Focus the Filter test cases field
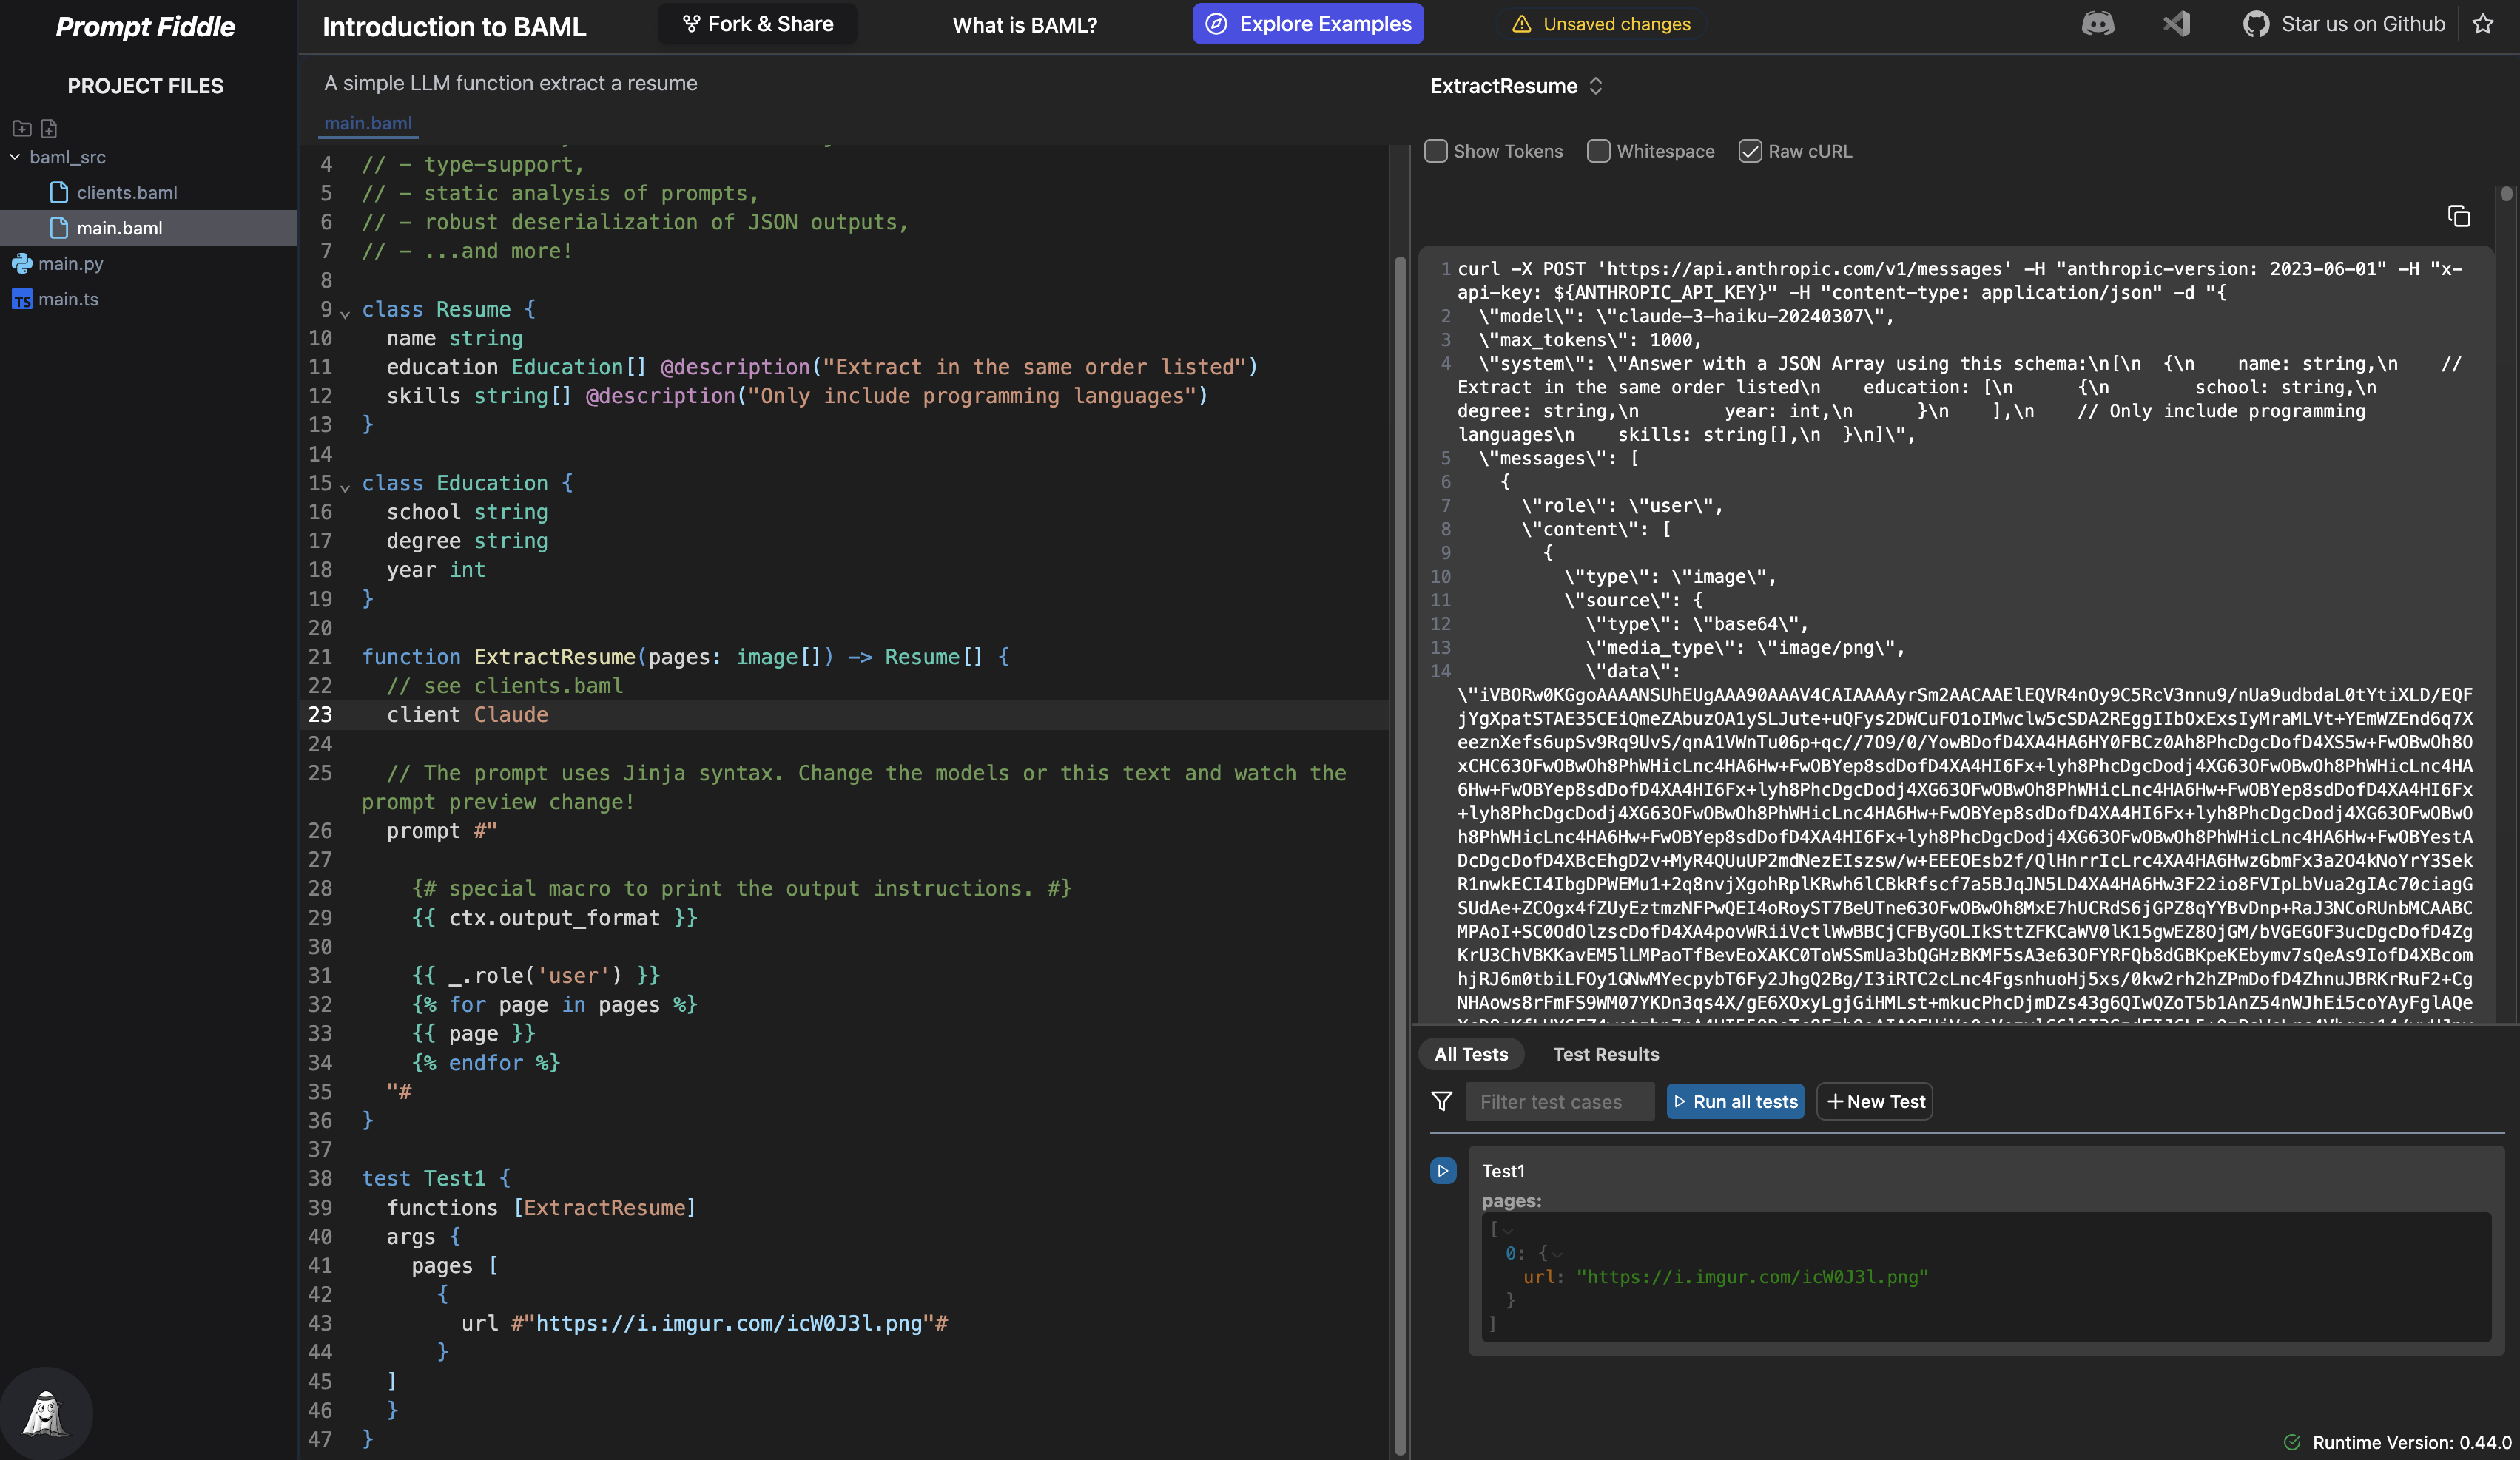2520x1460 pixels. point(1559,1101)
